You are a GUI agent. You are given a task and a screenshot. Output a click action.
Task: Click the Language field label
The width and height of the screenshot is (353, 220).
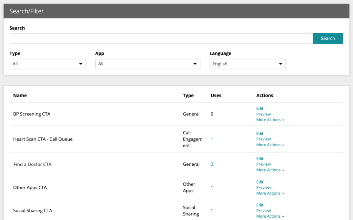point(220,53)
